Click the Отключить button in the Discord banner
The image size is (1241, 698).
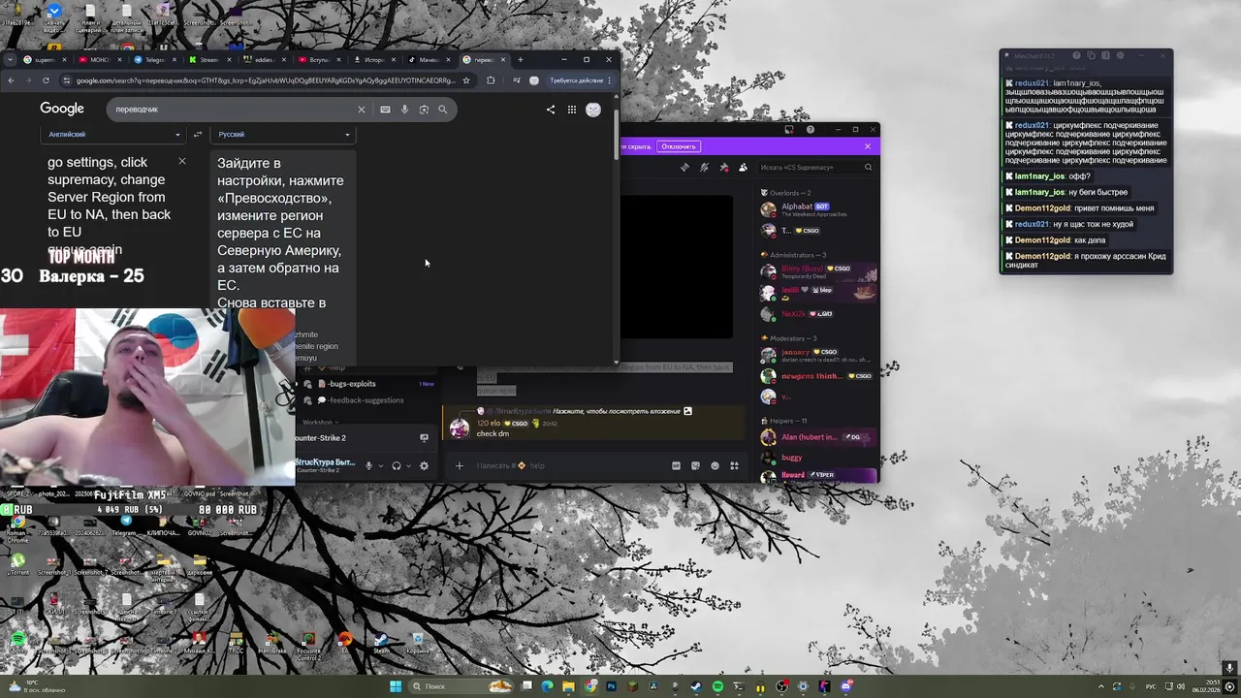678,146
